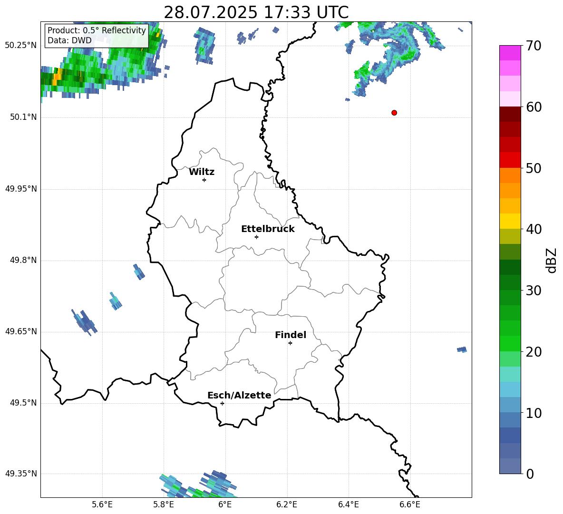Viewport: 563px width, 514px height.
Task: Click the 50.25°N latitude label
Action: pos(21,46)
